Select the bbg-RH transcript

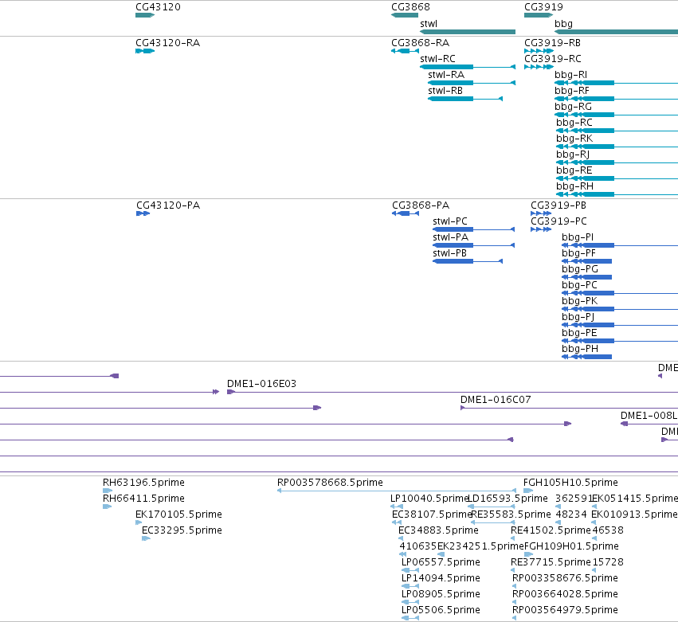(x=617, y=194)
